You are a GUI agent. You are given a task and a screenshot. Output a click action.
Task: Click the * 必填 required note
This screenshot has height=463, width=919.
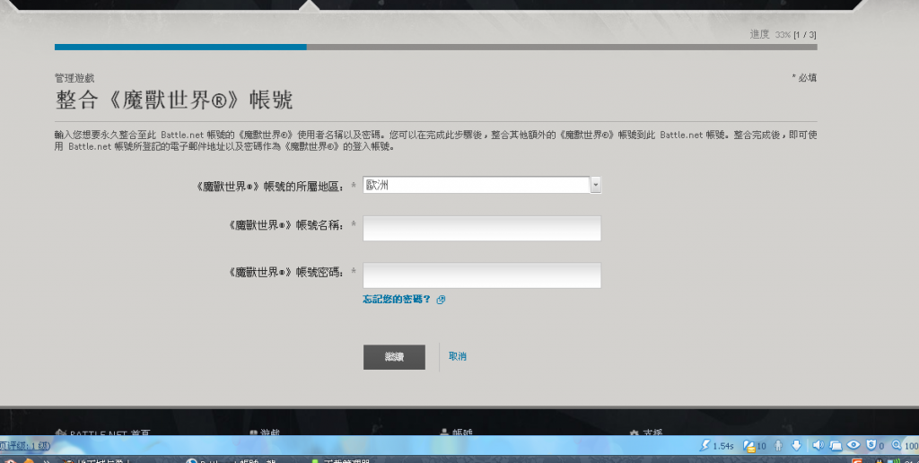[804, 77]
